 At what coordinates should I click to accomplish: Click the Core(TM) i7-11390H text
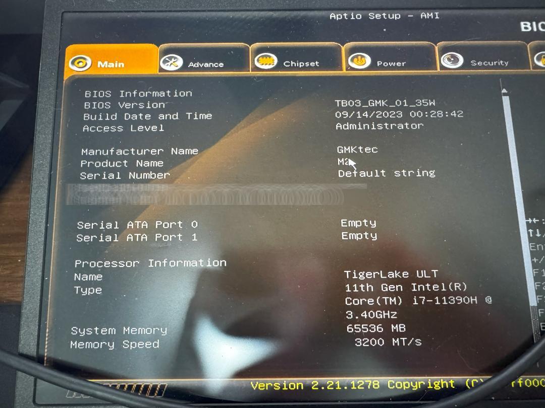411,300
